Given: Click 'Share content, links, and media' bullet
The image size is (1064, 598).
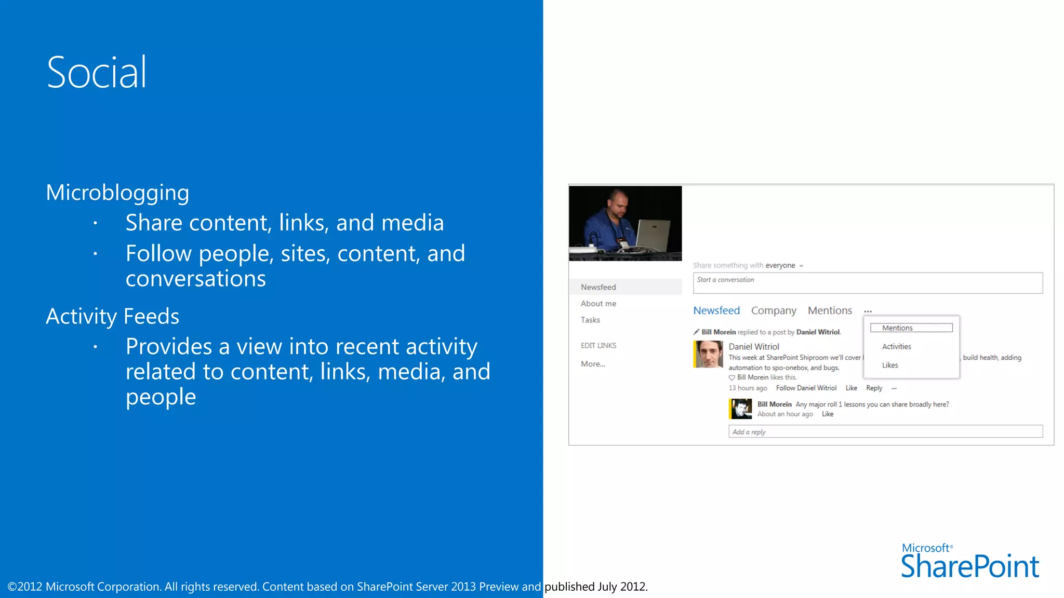Looking at the screenshot, I should pyautogui.click(x=285, y=223).
